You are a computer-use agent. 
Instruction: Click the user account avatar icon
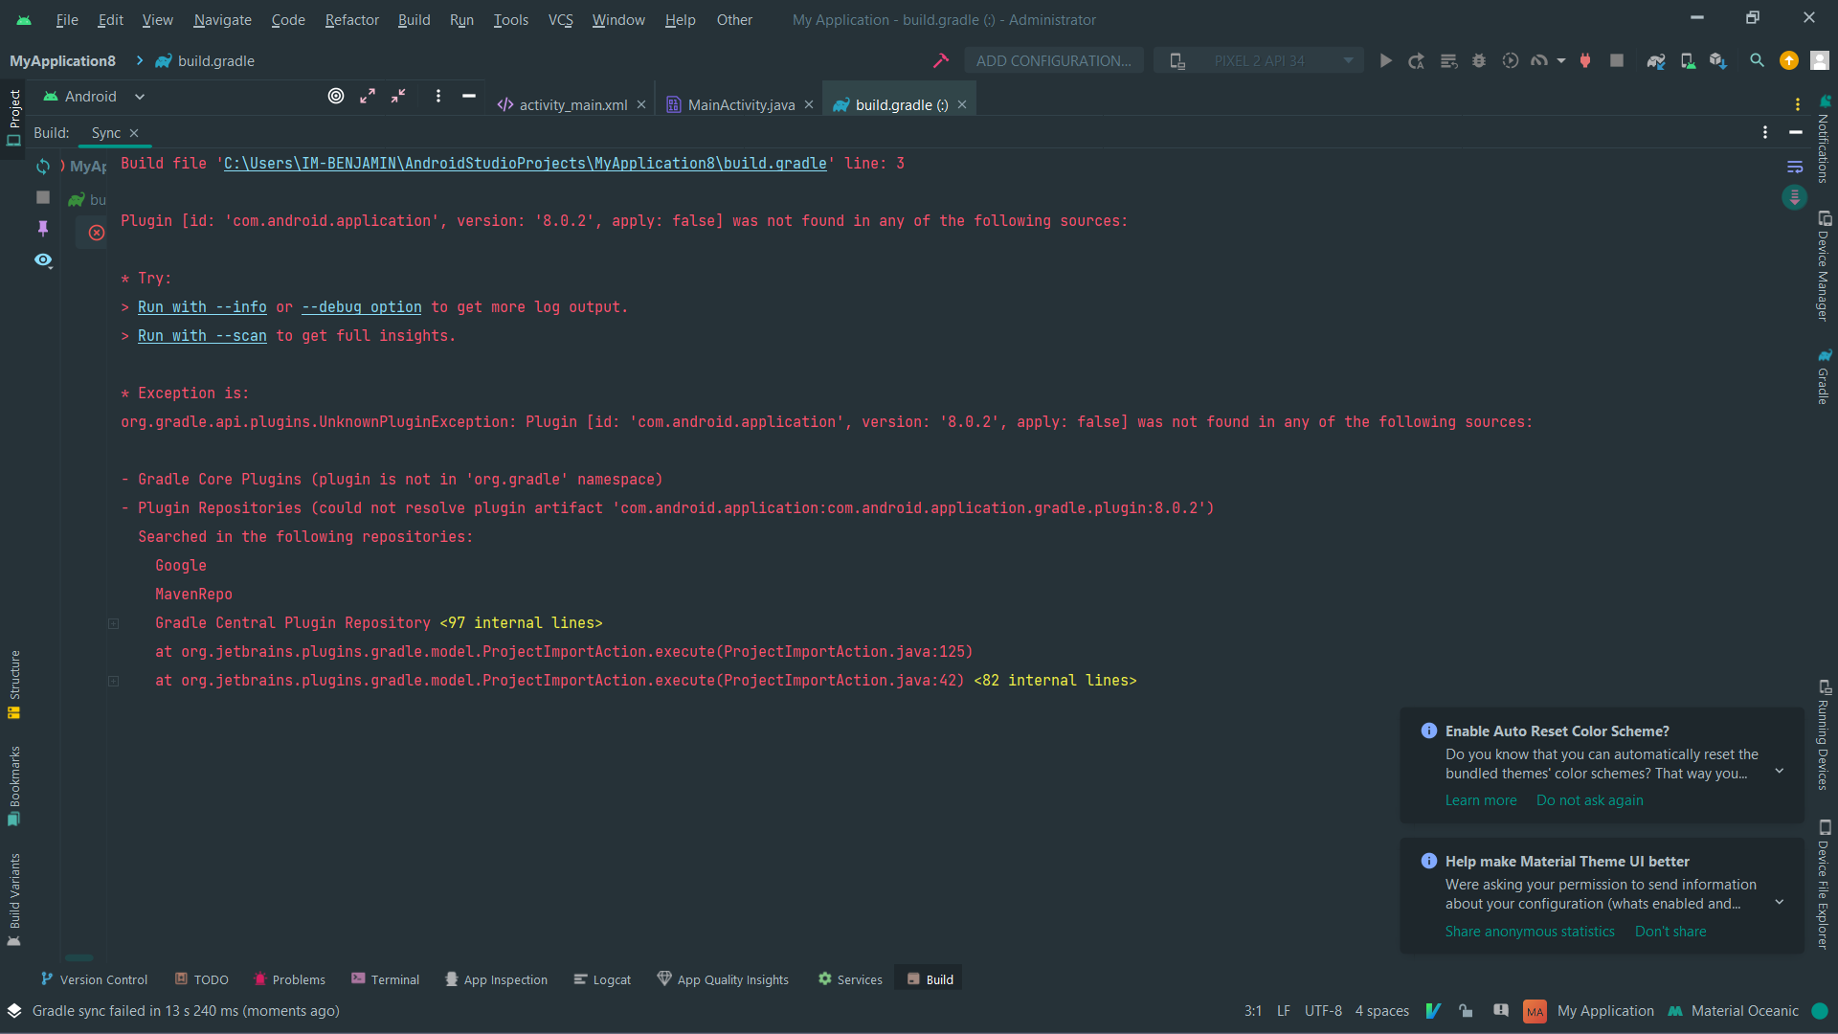click(x=1820, y=60)
